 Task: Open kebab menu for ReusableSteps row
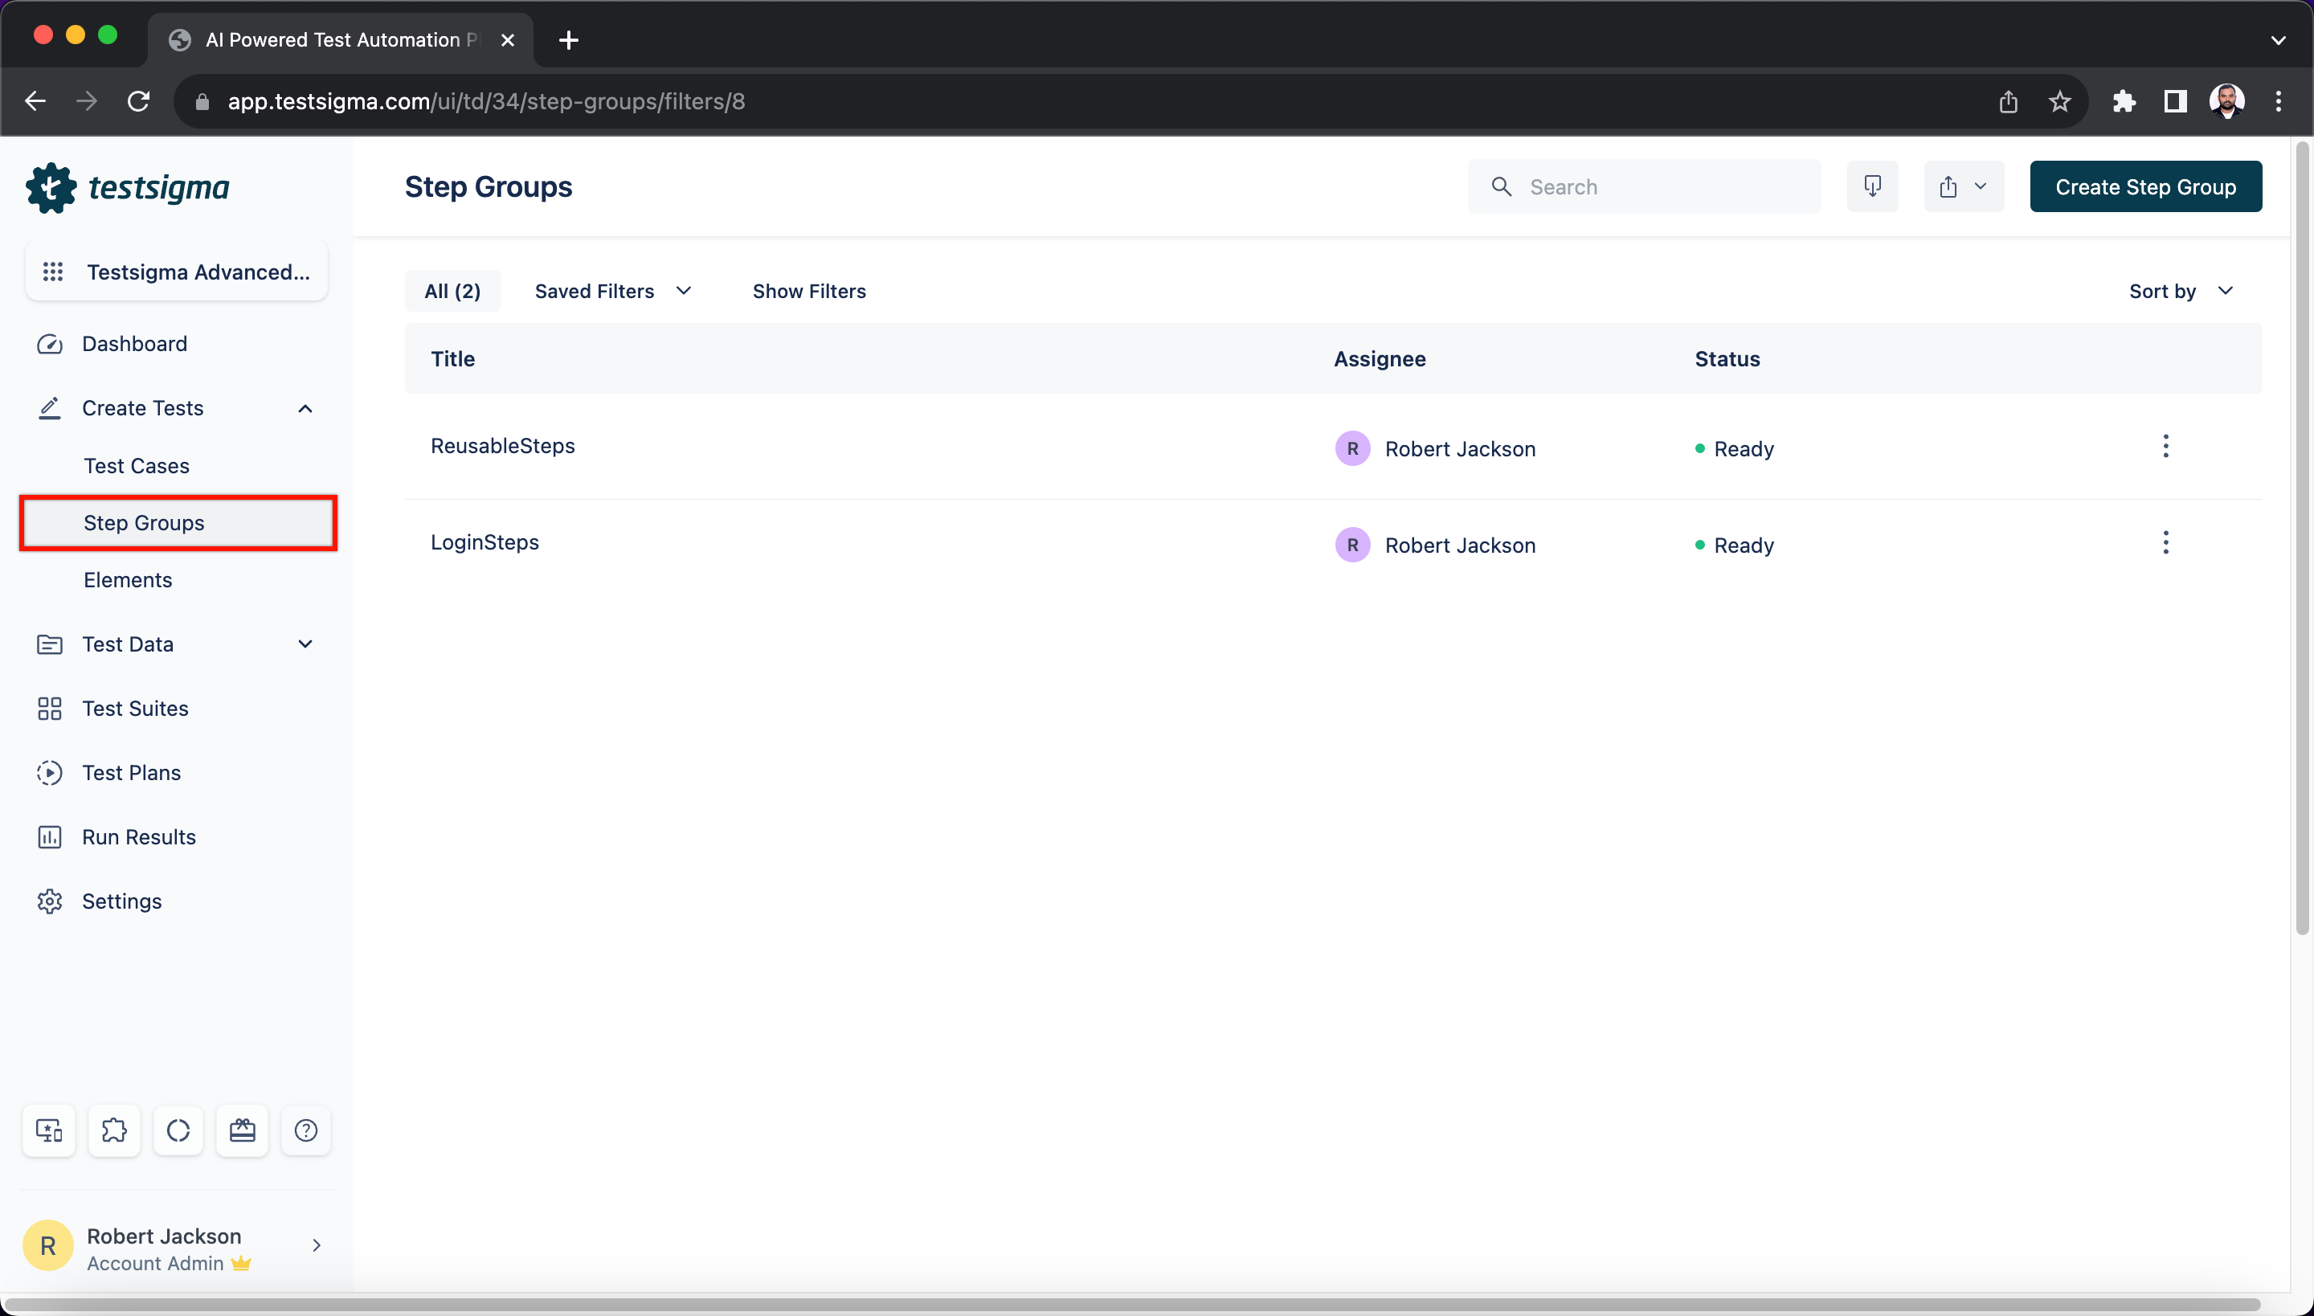point(2165,447)
